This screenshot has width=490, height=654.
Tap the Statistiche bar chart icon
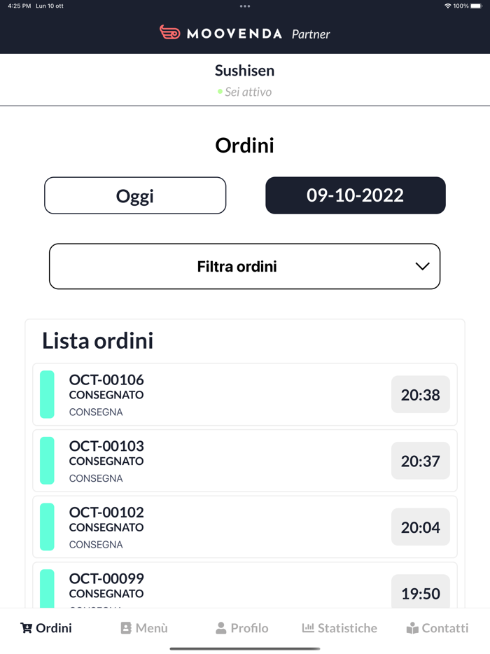pos(308,628)
